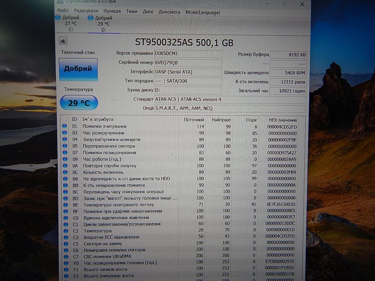Click the previous disk arrow button
The image size is (375, 281).
click(63, 41)
